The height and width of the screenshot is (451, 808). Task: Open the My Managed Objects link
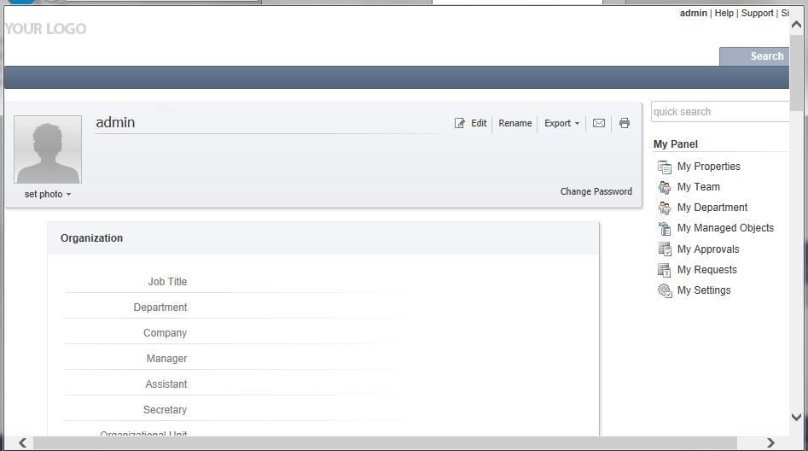pos(725,228)
